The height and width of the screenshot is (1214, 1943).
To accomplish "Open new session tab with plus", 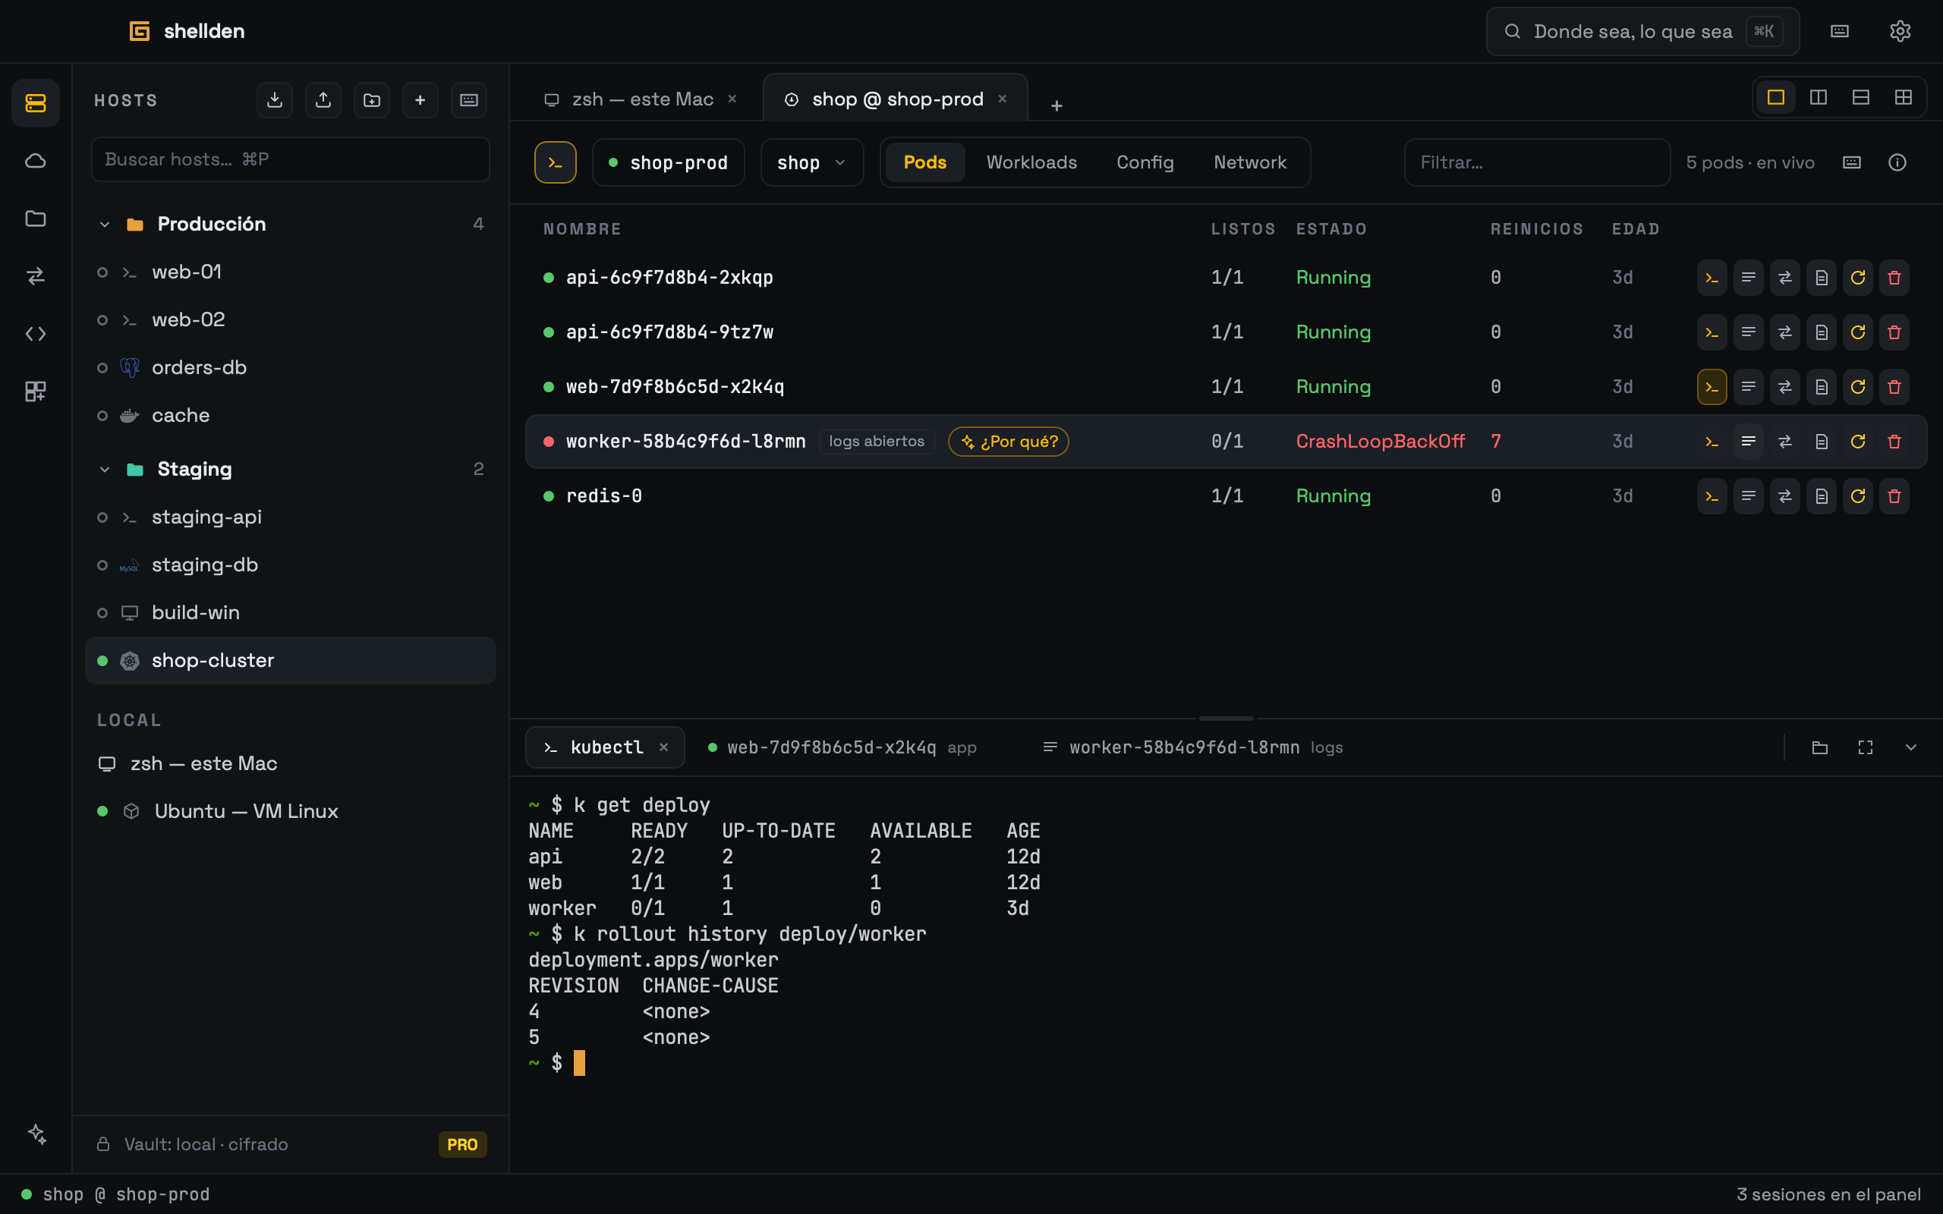I will [1057, 105].
